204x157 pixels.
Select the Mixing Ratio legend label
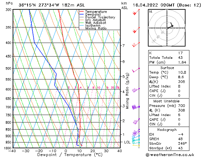[x=96, y=28]
